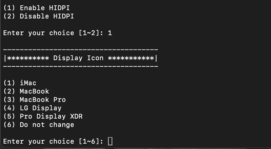Select the "(2) MacBook" menu entry

coord(26,91)
